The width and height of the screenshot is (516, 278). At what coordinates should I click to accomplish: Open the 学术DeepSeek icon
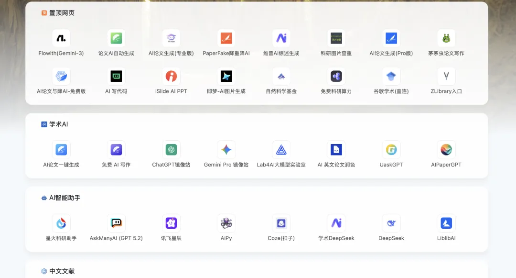tap(336, 223)
